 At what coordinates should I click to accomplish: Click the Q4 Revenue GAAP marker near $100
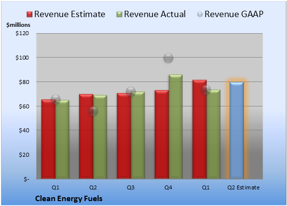point(168,58)
